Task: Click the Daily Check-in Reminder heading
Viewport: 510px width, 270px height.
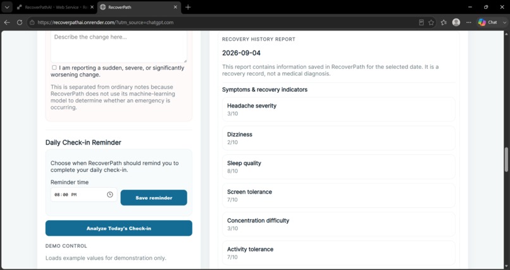Action: pyautogui.click(x=84, y=142)
